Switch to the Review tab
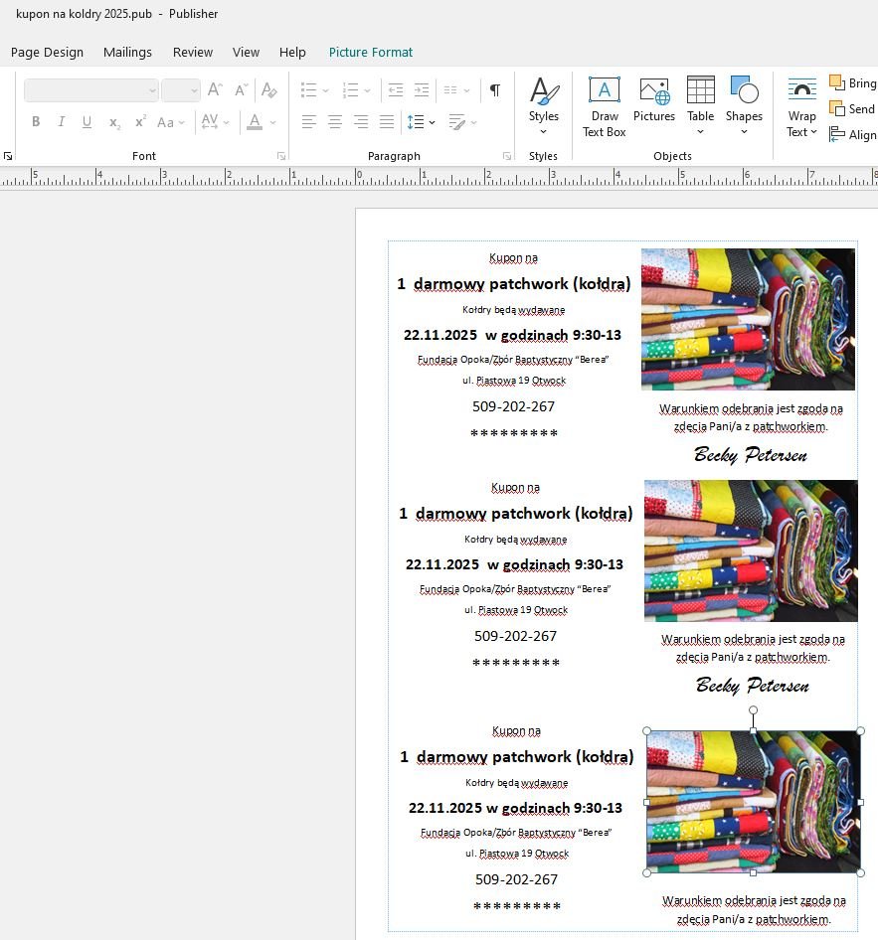878x940 pixels. click(x=193, y=52)
